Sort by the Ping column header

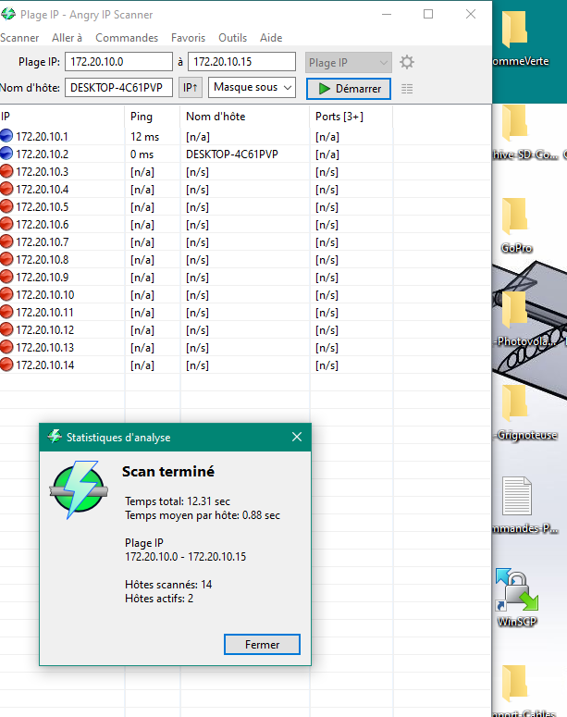(153, 117)
